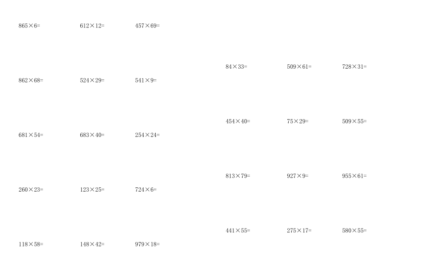Click the 979×18= equation
The width and height of the screenshot is (442, 268).
[147, 244]
